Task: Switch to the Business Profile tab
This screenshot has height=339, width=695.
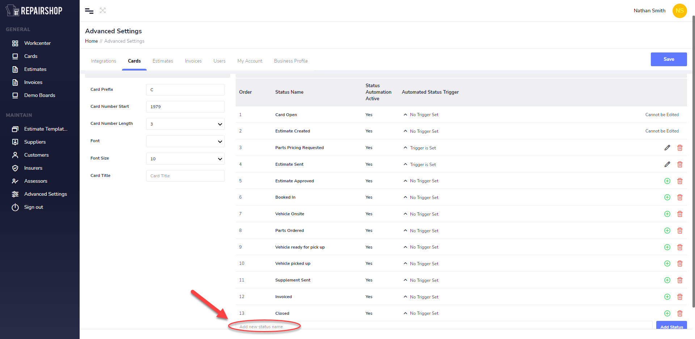Action: (291, 61)
